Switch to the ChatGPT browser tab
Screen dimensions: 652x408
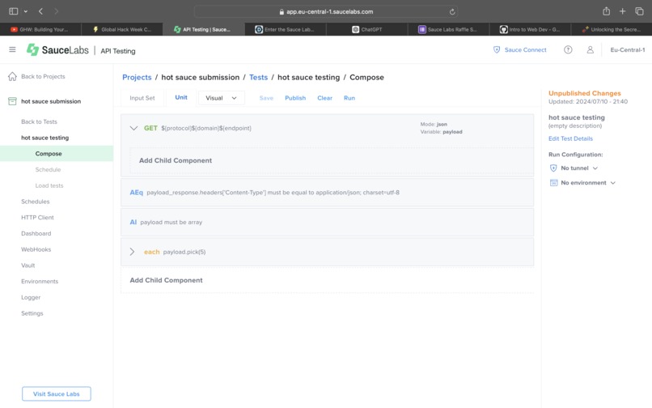click(x=366, y=29)
